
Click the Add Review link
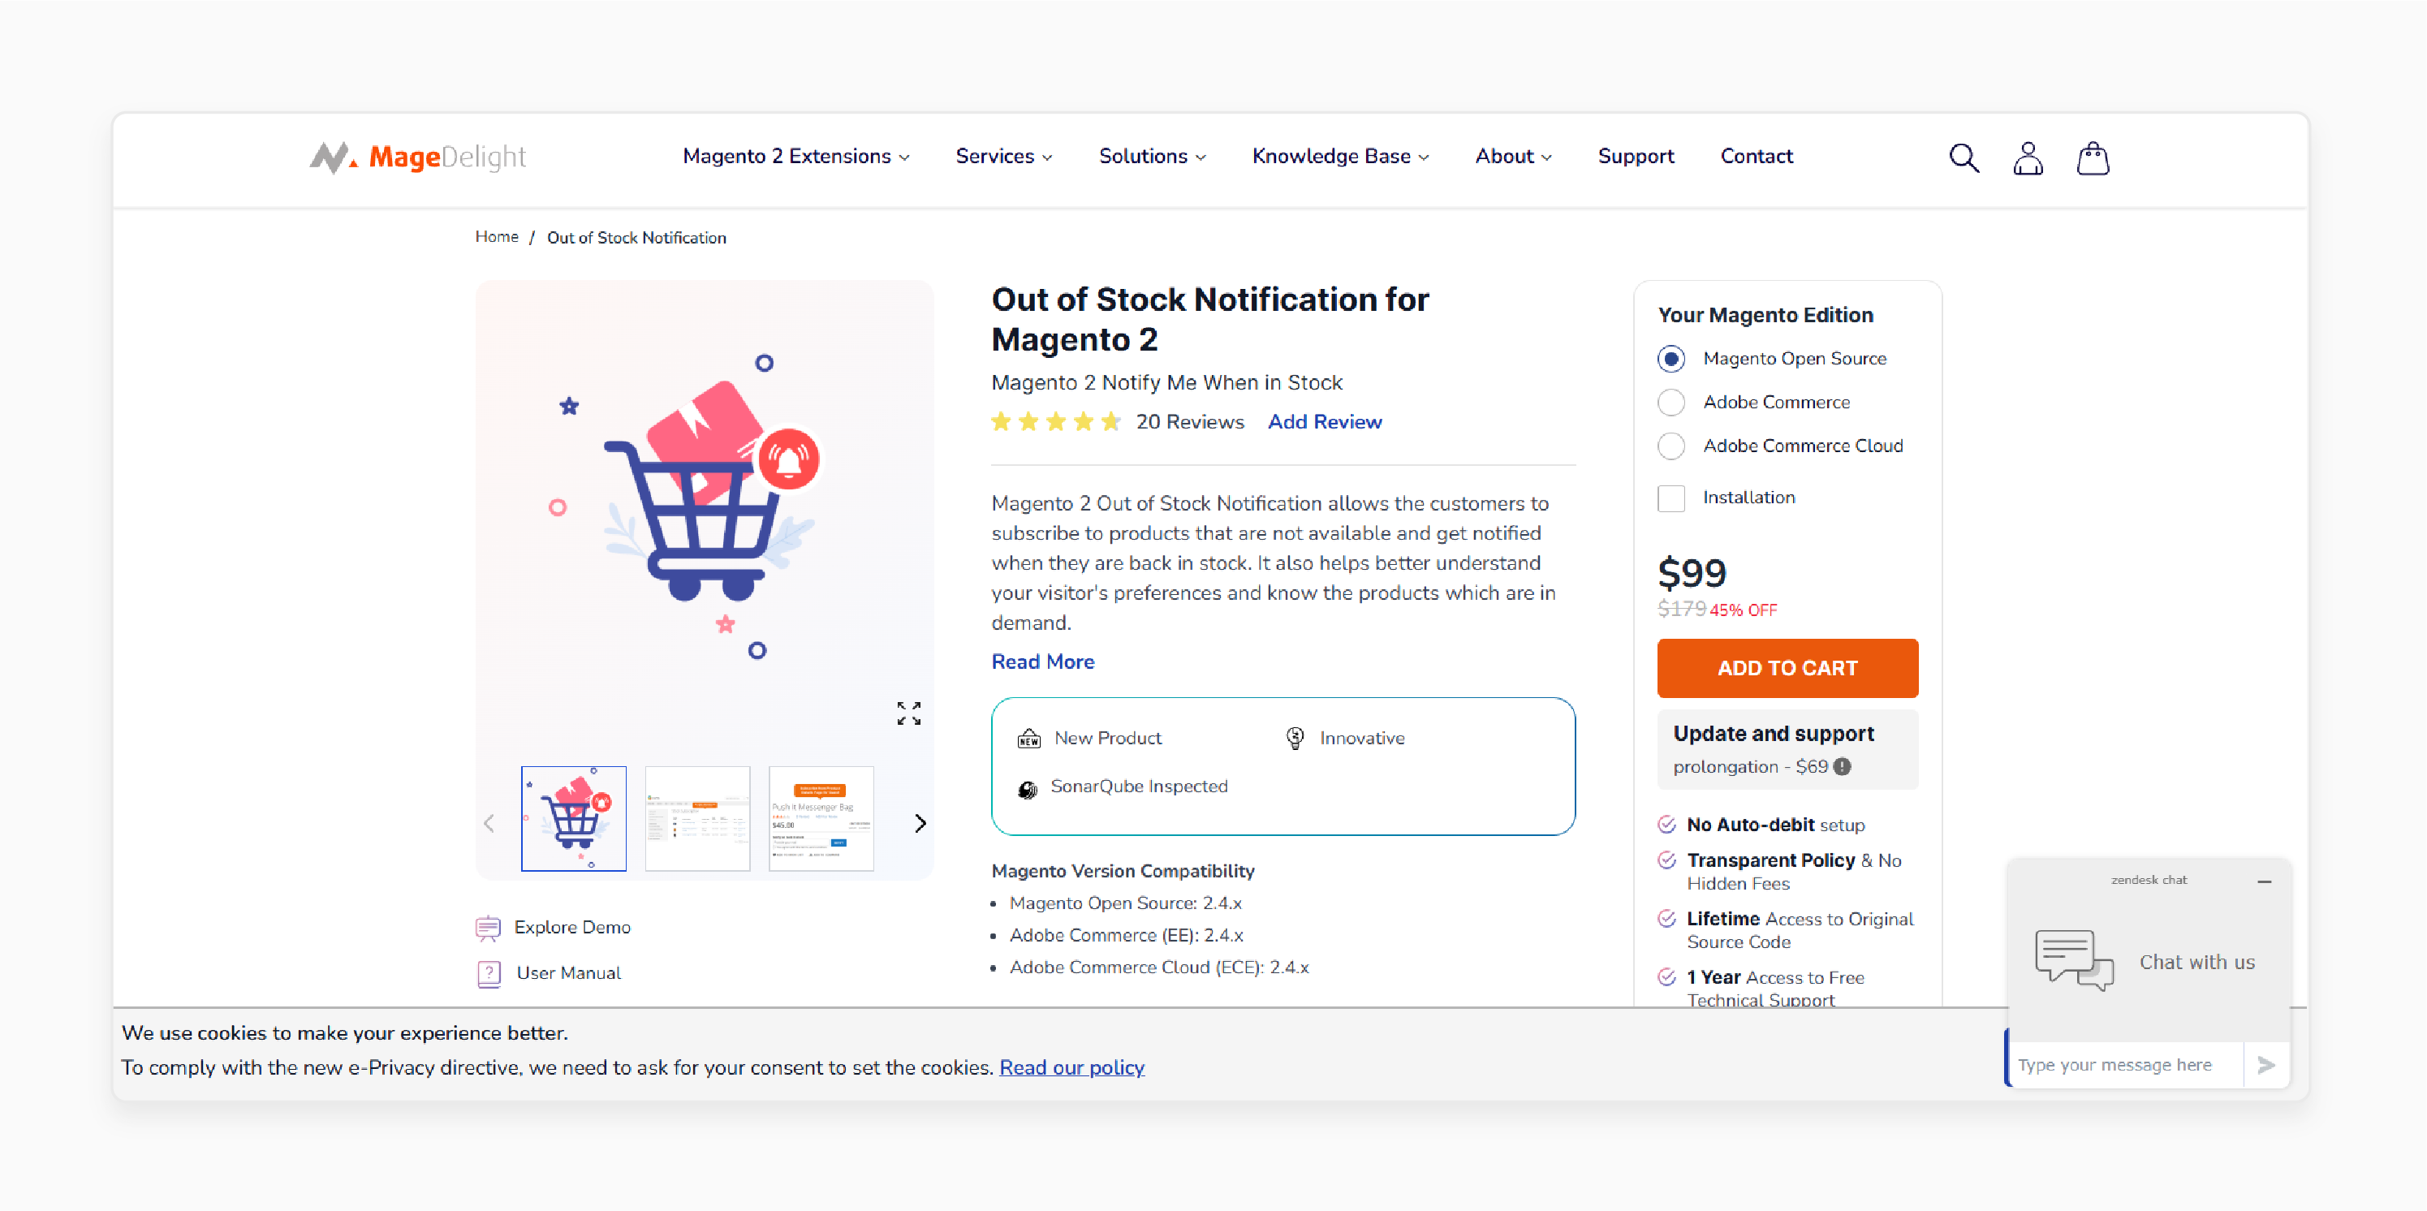[x=1325, y=422]
